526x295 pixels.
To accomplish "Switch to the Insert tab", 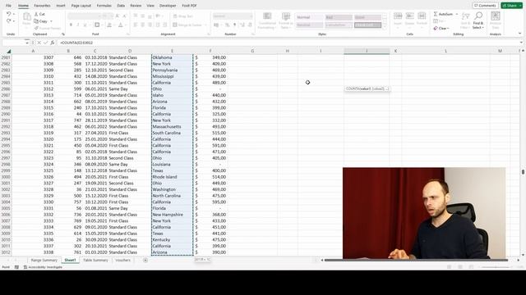I will (61, 6).
